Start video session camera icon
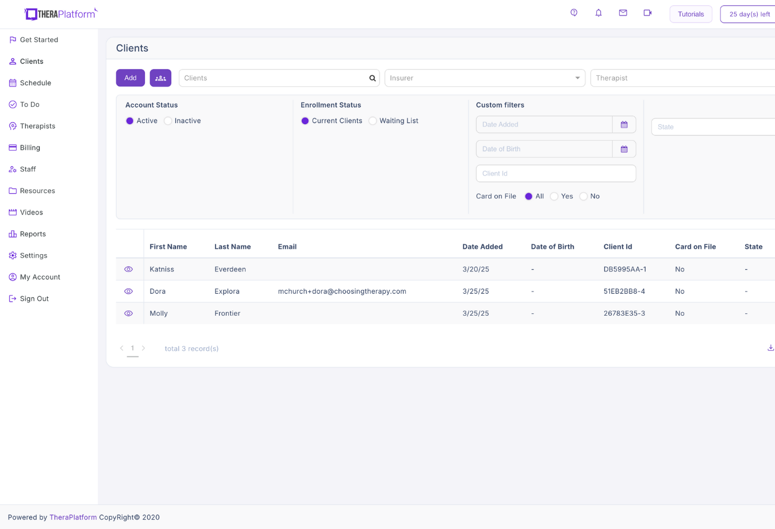 point(647,13)
